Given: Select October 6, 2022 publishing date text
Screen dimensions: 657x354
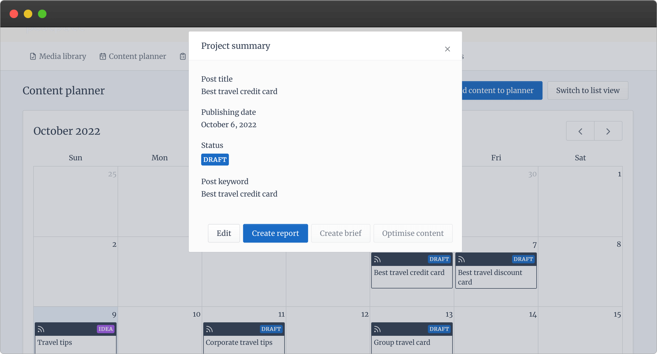Looking at the screenshot, I should click(229, 125).
